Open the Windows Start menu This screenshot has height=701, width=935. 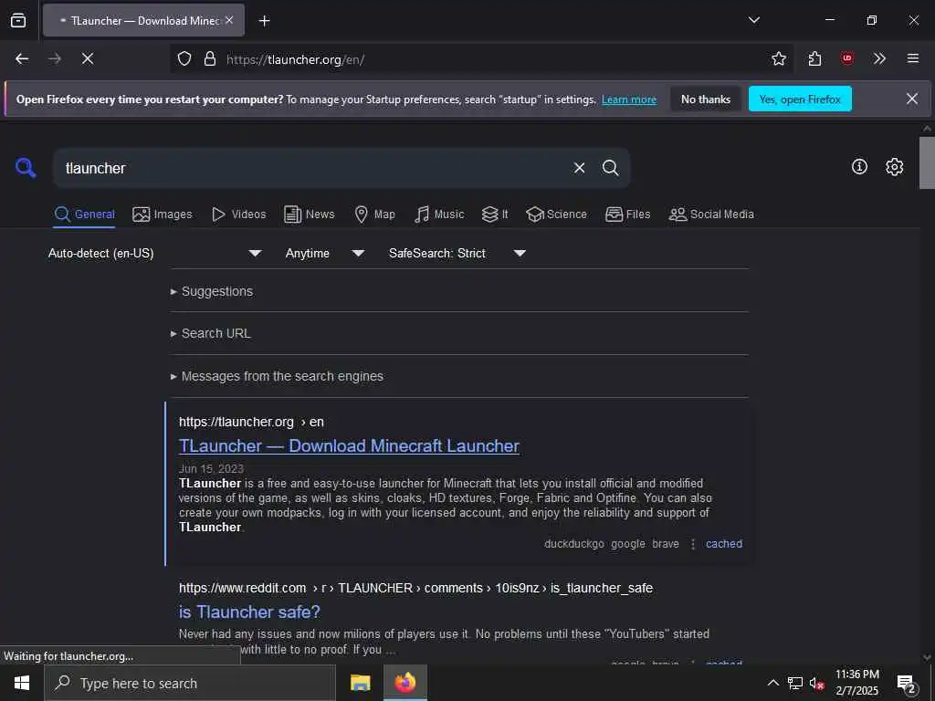(22, 683)
